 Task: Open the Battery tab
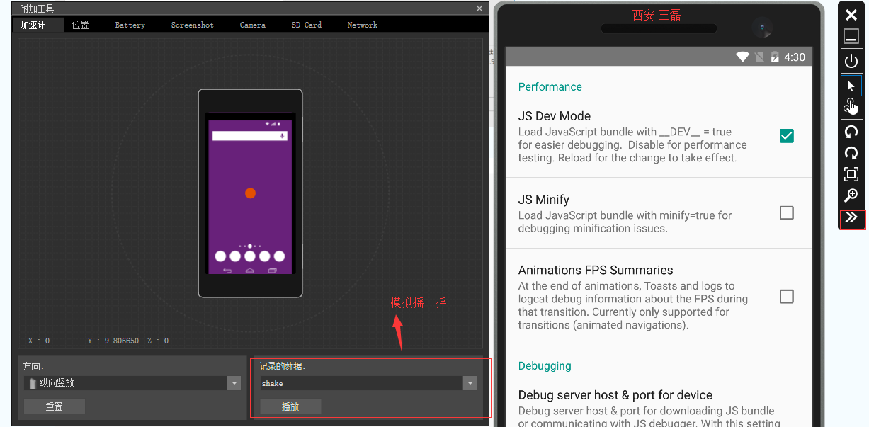(x=130, y=25)
